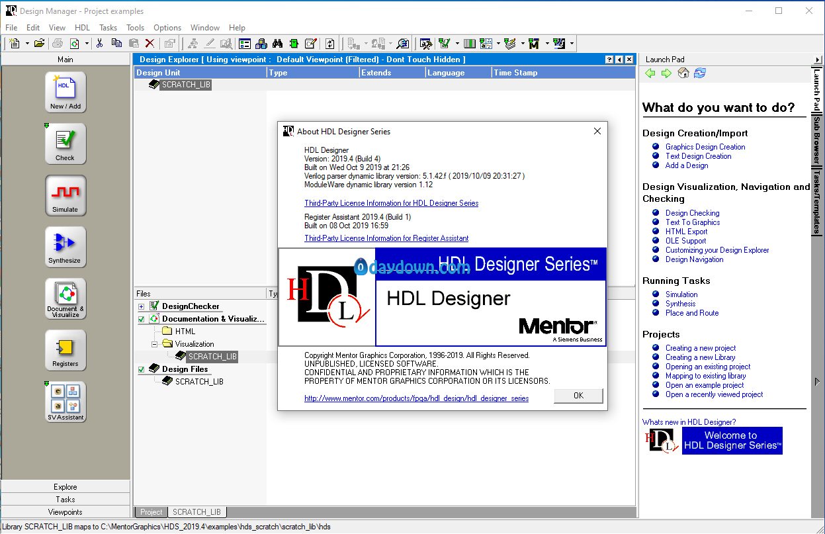The height and width of the screenshot is (534, 825).
Task: Select the Synthesize icon in sidebar
Action: point(65,247)
